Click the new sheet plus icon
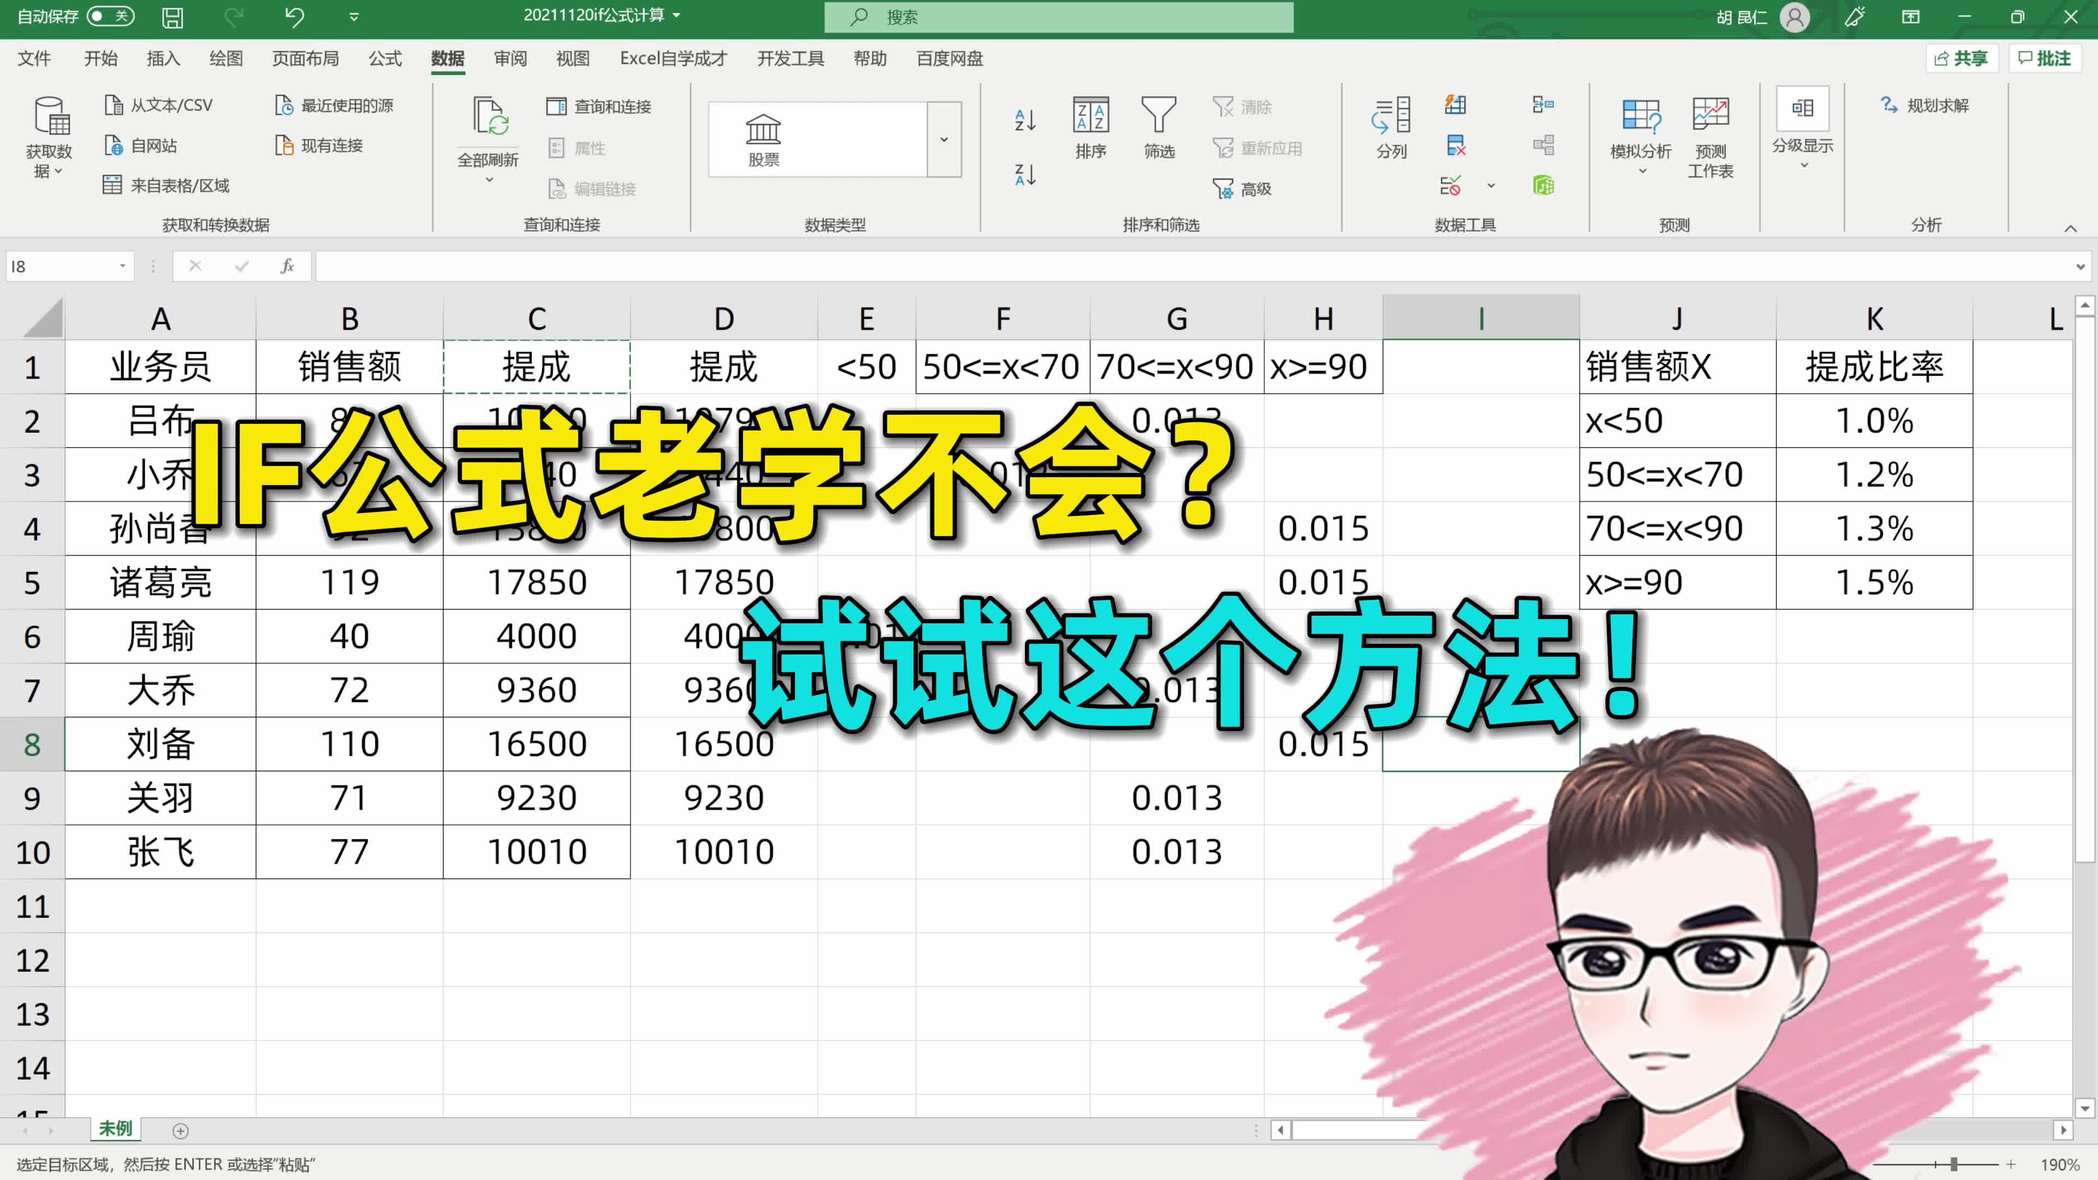Viewport: 2098px width, 1180px height. [x=181, y=1130]
